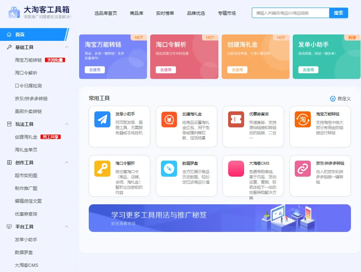The height and width of the screenshot is (272, 361).
Task: Click the 创建淘礼金 card title
Action: click(x=192, y=114)
